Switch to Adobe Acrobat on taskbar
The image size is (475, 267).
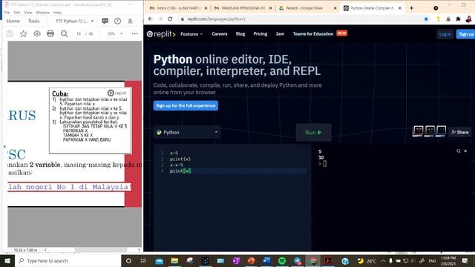point(328,260)
